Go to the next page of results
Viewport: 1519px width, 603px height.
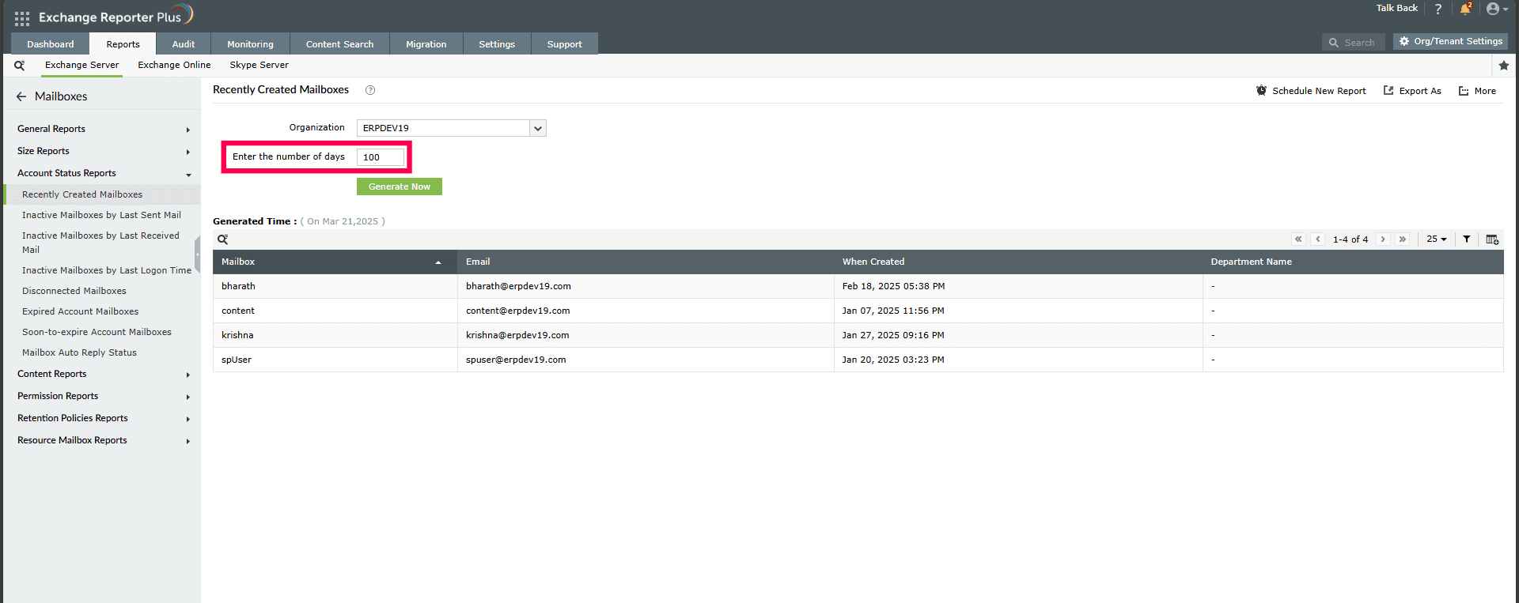1383,239
